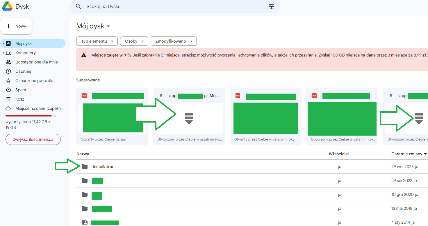Click Zwiększ ilość miejsca button
Viewport: 428px width, 226px height.
33,139
